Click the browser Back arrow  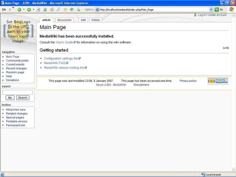(x=19, y=10)
